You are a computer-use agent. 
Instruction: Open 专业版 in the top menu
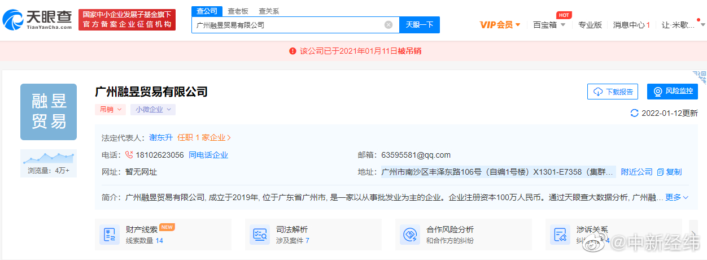590,25
